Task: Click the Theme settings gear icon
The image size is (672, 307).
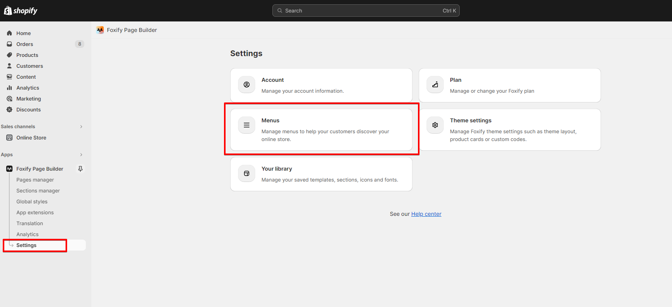Action: 435,125
